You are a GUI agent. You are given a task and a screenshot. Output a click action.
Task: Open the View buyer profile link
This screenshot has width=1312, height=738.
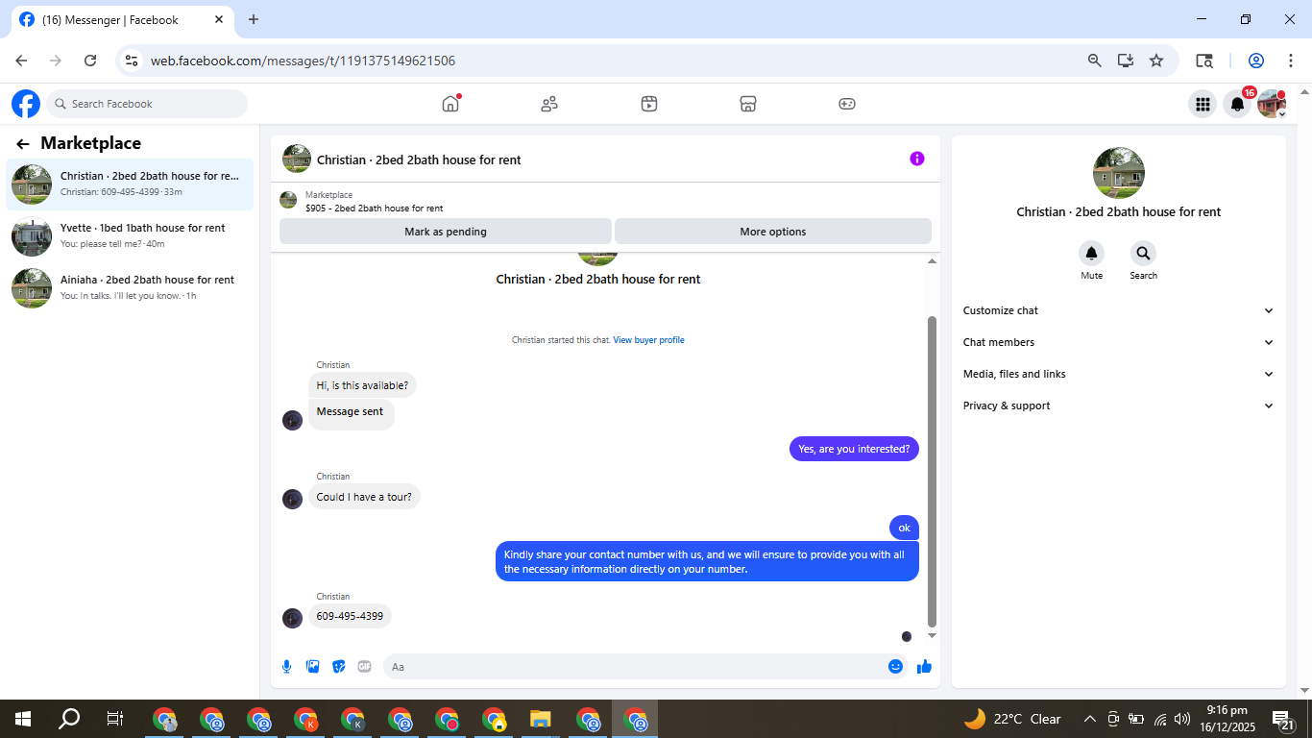pyautogui.click(x=649, y=340)
